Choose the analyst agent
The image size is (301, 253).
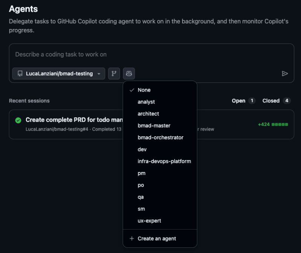tap(146, 102)
